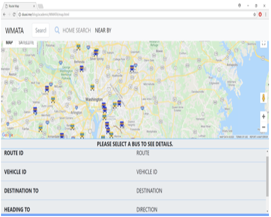Click the HEADING TO label

pyautogui.click(x=17, y=209)
